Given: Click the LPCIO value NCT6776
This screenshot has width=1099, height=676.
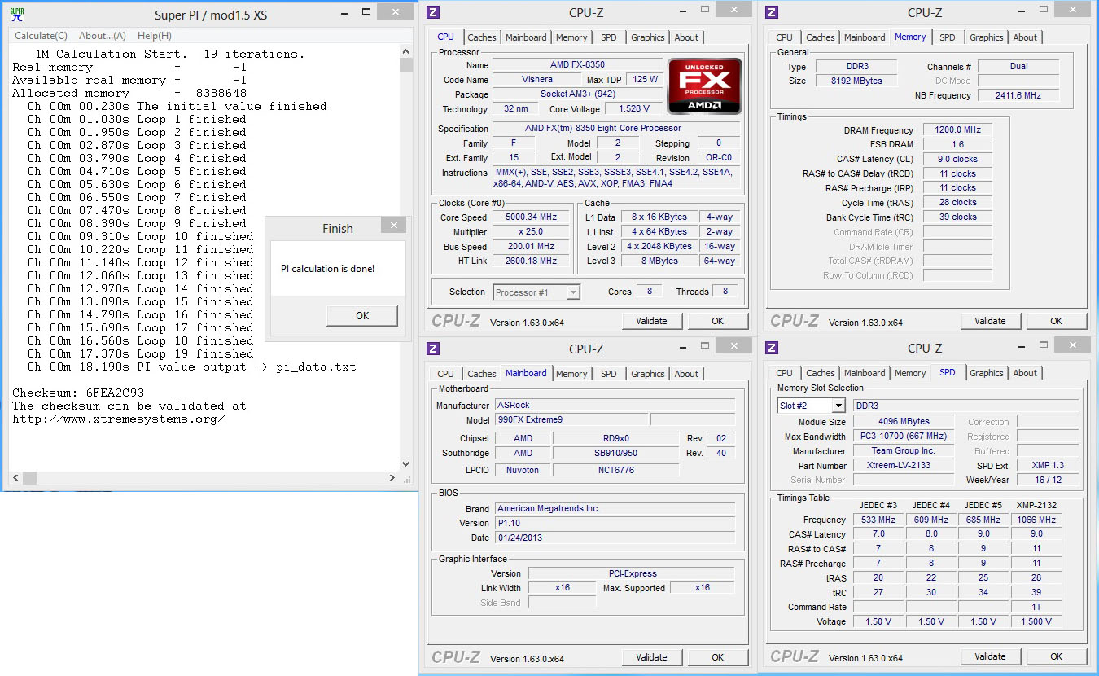Looking at the screenshot, I should 615,470.
